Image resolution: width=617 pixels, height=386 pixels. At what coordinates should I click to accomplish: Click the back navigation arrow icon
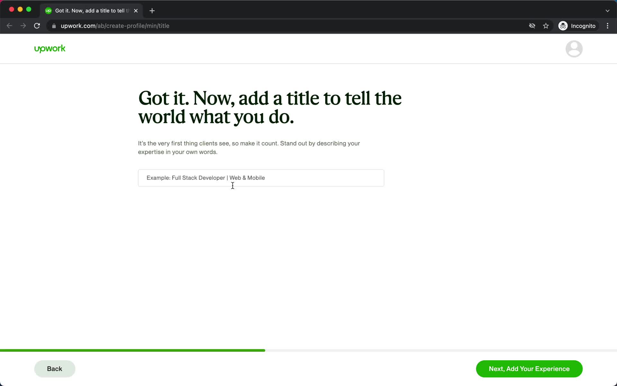pos(9,26)
